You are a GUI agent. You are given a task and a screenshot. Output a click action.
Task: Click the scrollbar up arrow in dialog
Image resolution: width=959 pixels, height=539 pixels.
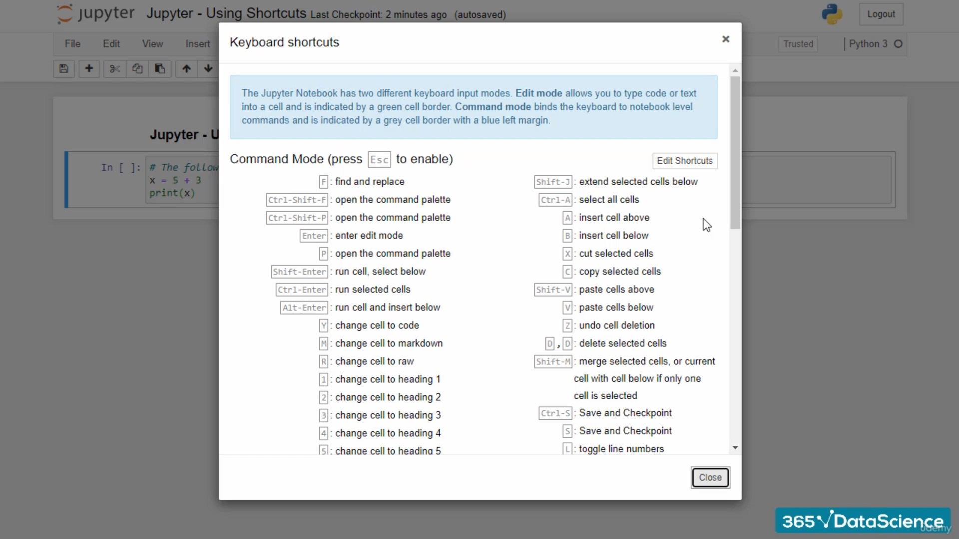coord(735,70)
